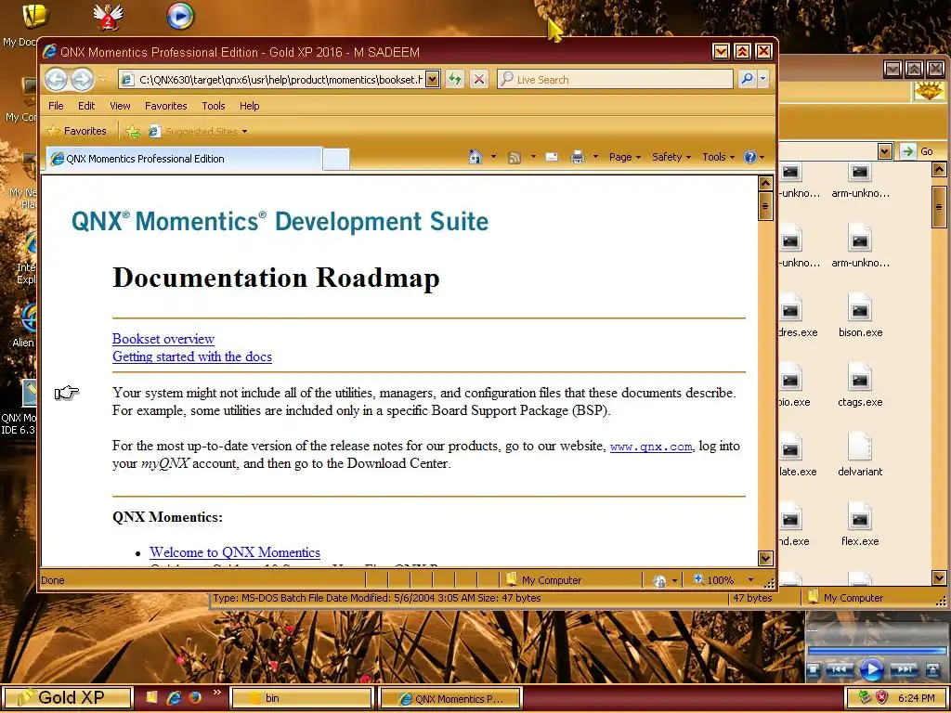The height and width of the screenshot is (713, 951).
Task: Open Welcome to QNX Momentics link
Action: coord(235,552)
